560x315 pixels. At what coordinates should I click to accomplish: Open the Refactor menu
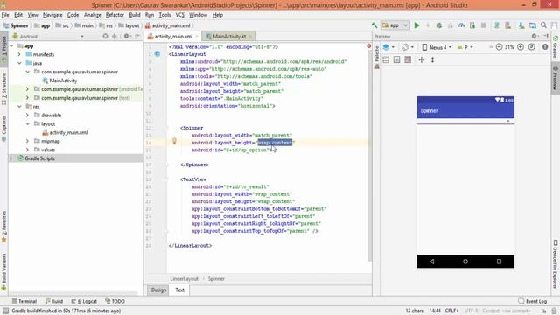(115, 15)
